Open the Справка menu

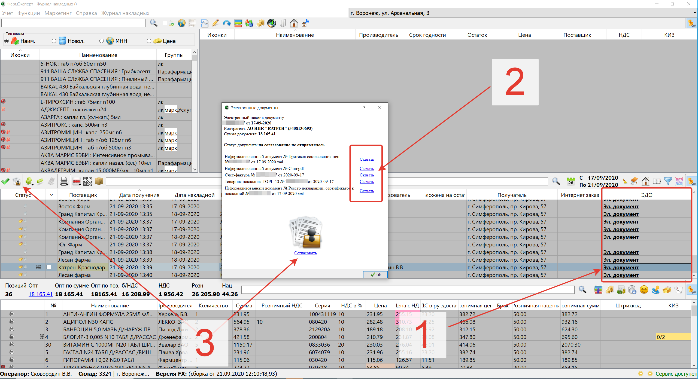point(86,13)
